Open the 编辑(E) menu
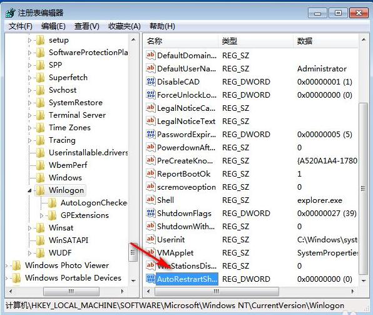This screenshot has height=315, width=373. [53, 26]
